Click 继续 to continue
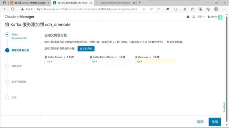229x128 pixels. (215, 122)
